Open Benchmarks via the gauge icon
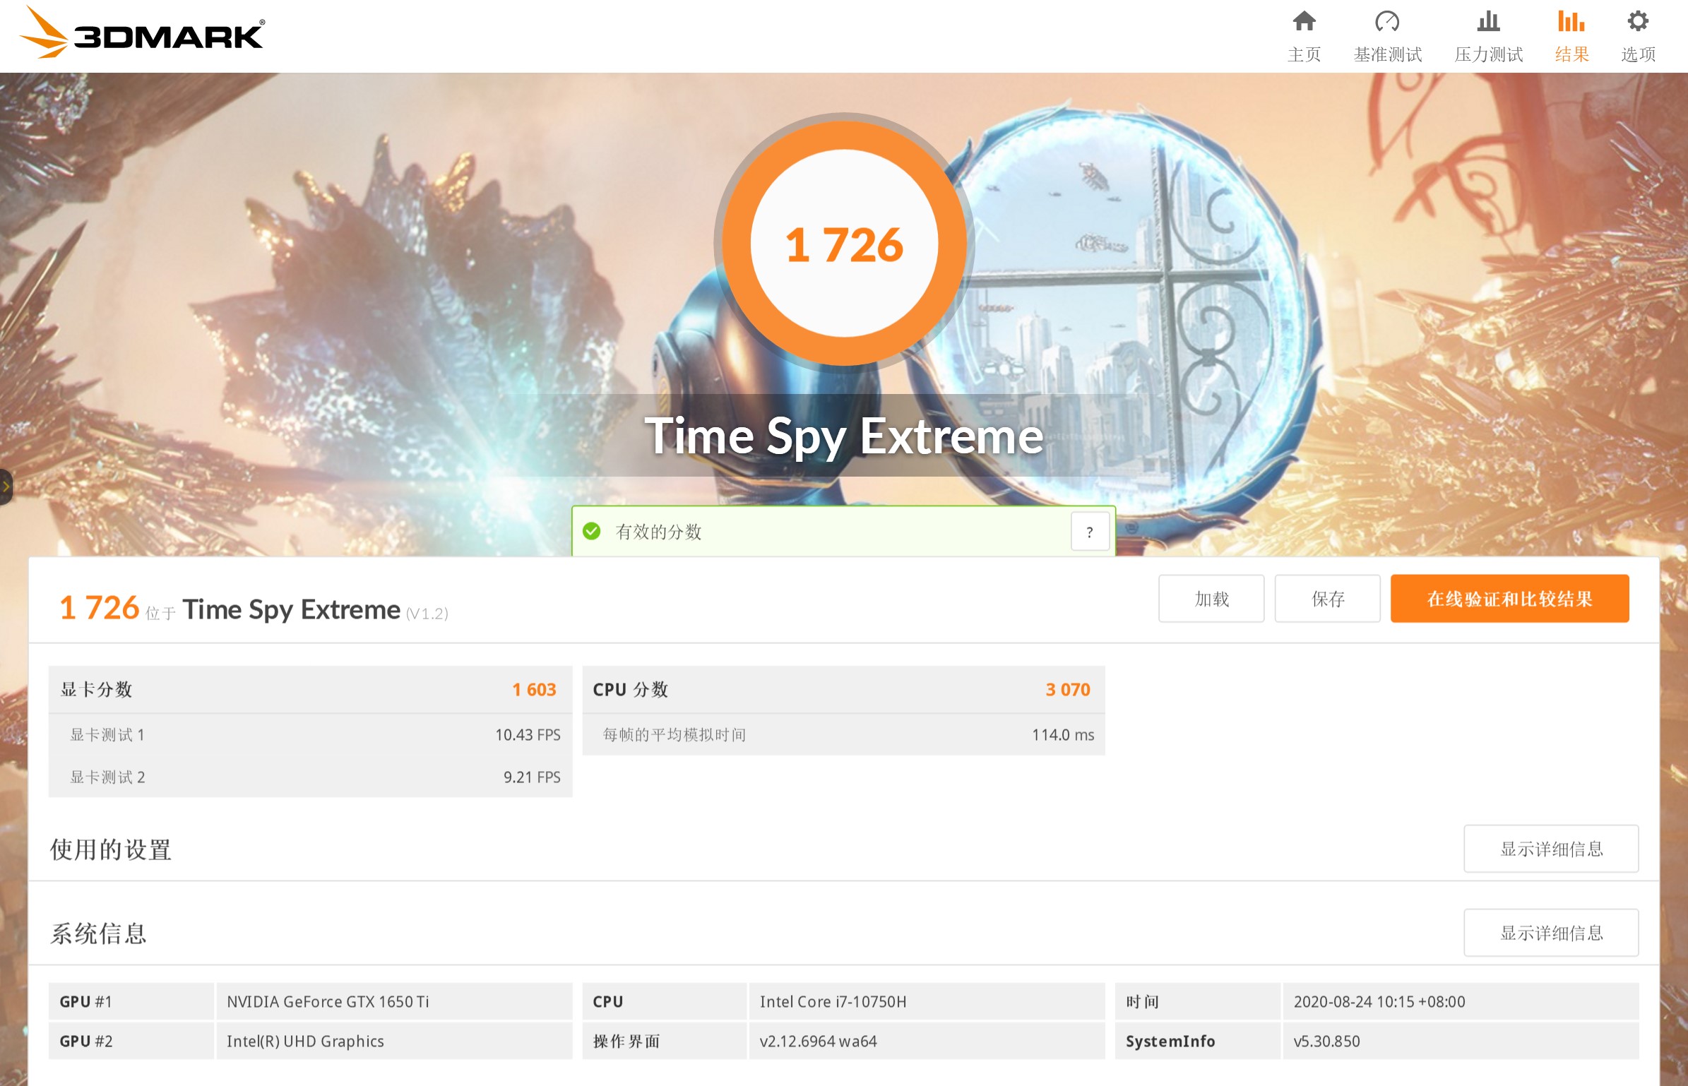The width and height of the screenshot is (1688, 1086). 1387,21
